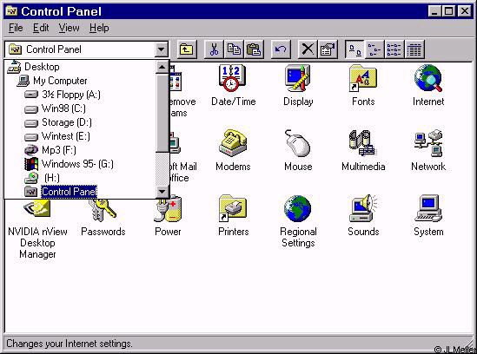Click the Properties toolbar button
This screenshot has height=354, width=477.
pyautogui.click(x=328, y=49)
